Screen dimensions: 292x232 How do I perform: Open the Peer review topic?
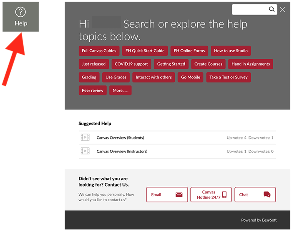click(93, 91)
